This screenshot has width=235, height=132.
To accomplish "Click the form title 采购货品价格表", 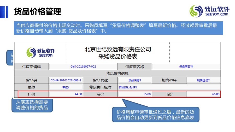I will (x=118, y=56).
